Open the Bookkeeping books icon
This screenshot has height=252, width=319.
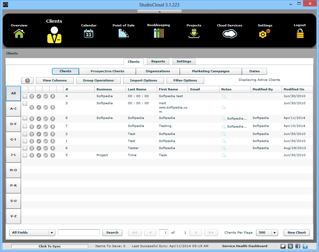(x=159, y=33)
